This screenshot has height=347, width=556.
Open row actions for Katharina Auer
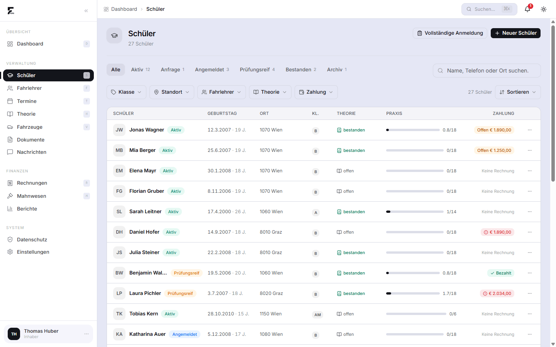pos(530,334)
